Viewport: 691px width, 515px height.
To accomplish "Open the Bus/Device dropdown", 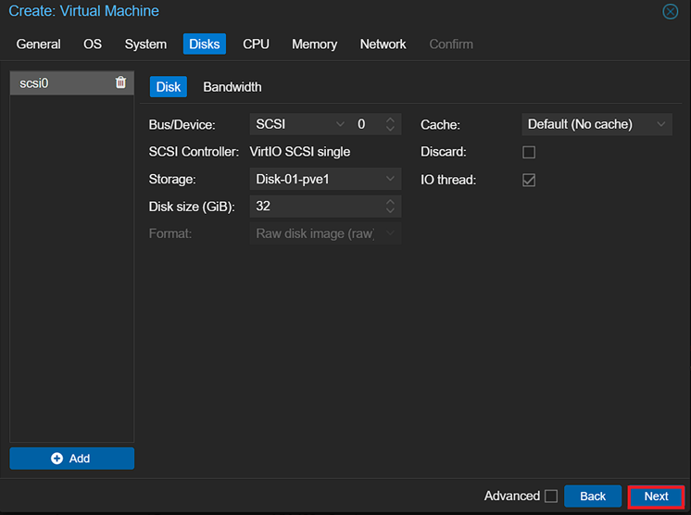I will click(298, 124).
